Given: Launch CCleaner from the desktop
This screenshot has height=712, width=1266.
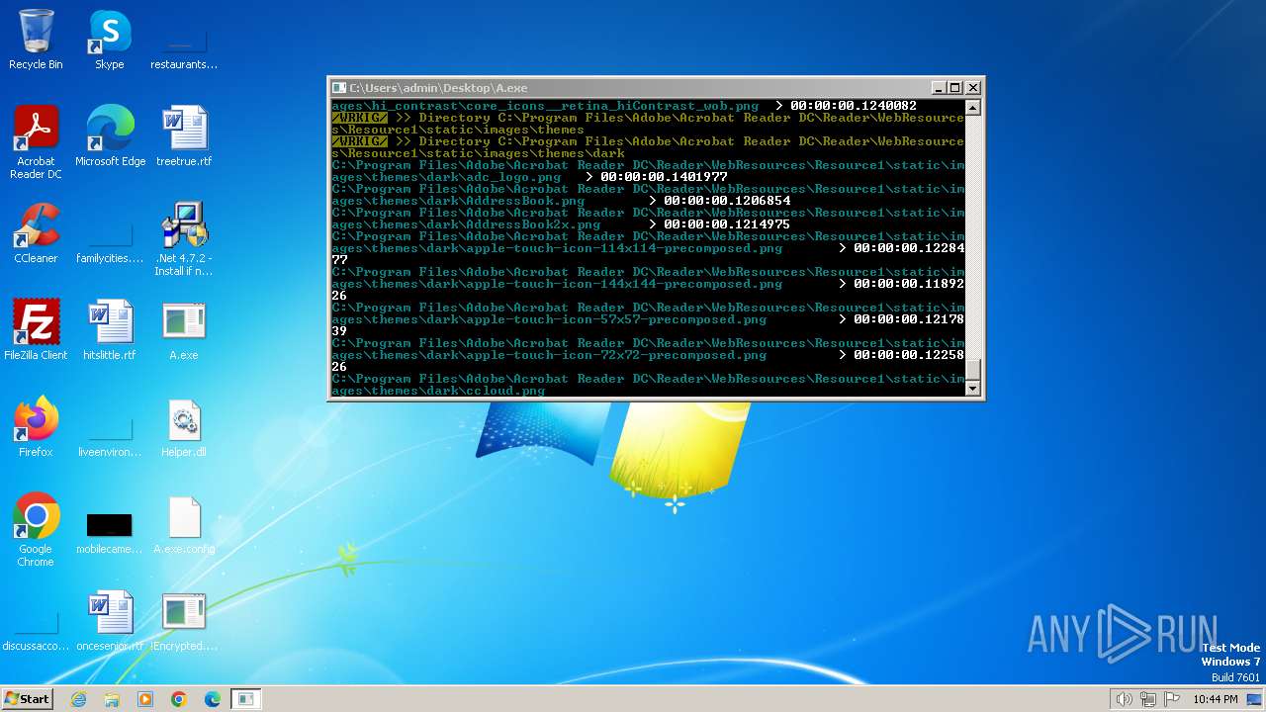Looking at the screenshot, I should click(36, 233).
